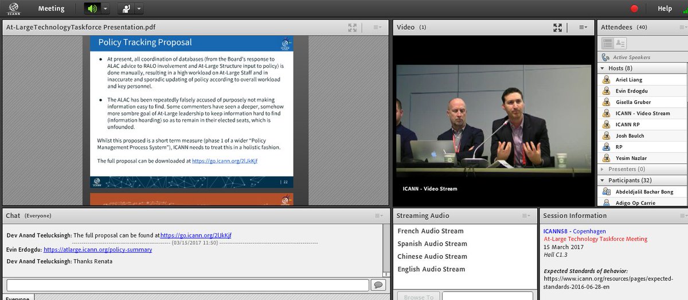Click the live video stream image
This screenshot has height=300, width=688.
493,122
